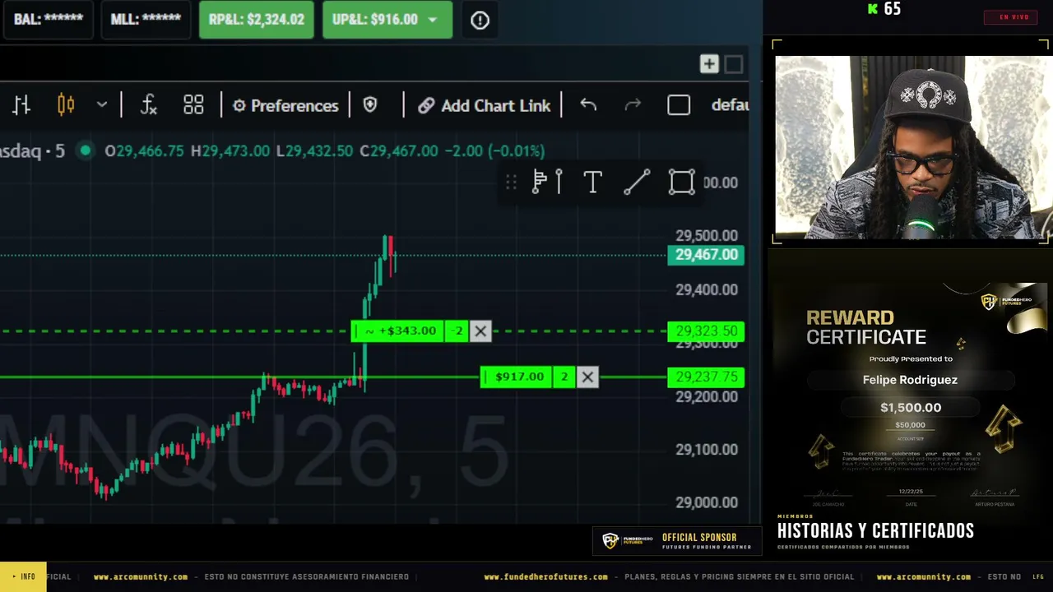This screenshot has height=592, width=1053.
Task: Click the current price label 29,467.00
Action: (x=707, y=255)
